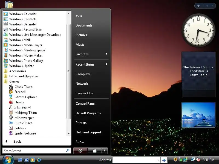Click the taskbar time 3:31 PM
The image size is (219, 164).
(x=208, y=160)
